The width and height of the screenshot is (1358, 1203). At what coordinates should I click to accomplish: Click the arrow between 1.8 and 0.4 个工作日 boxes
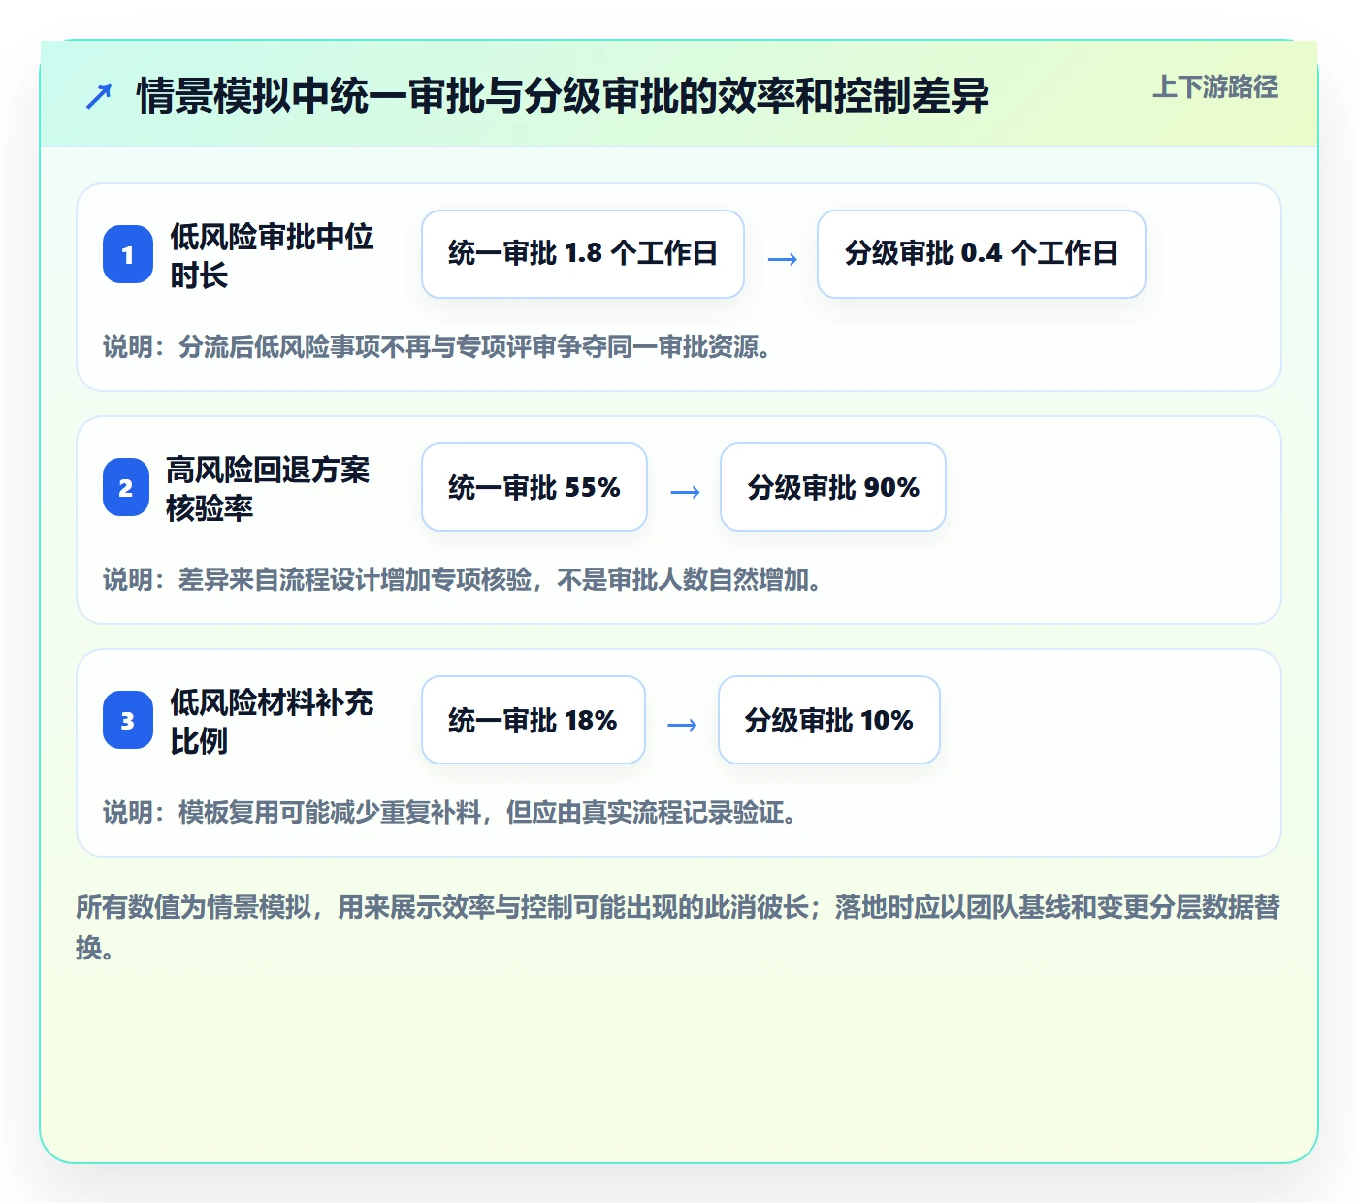782,259
